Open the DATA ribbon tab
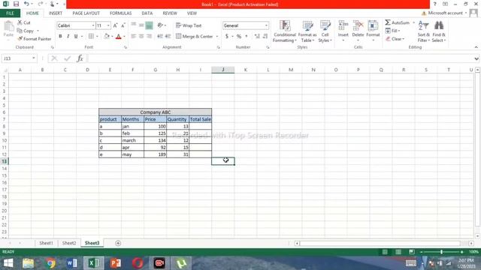The height and width of the screenshot is (270, 481). [147, 13]
